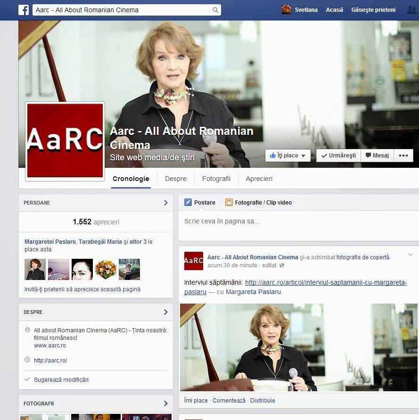Click Îmi place on the post

(196, 401)
